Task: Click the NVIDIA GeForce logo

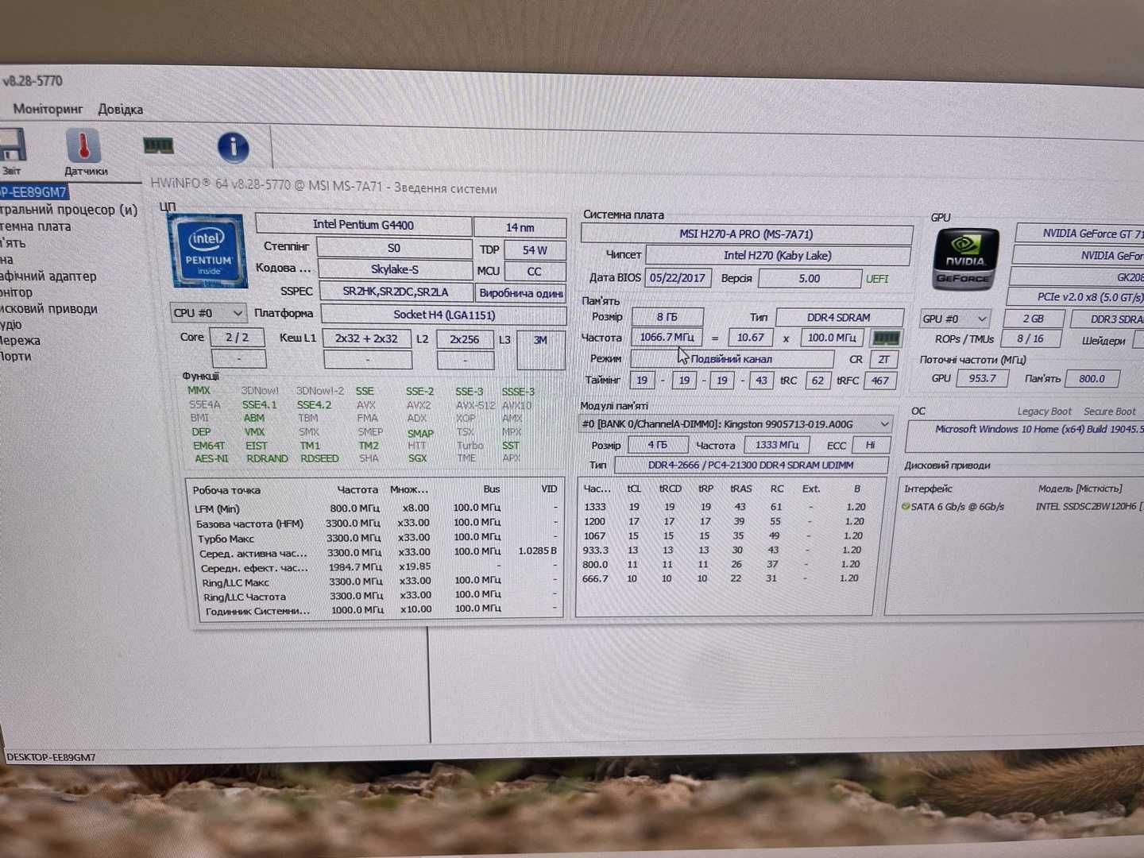Action: (965, 260)
